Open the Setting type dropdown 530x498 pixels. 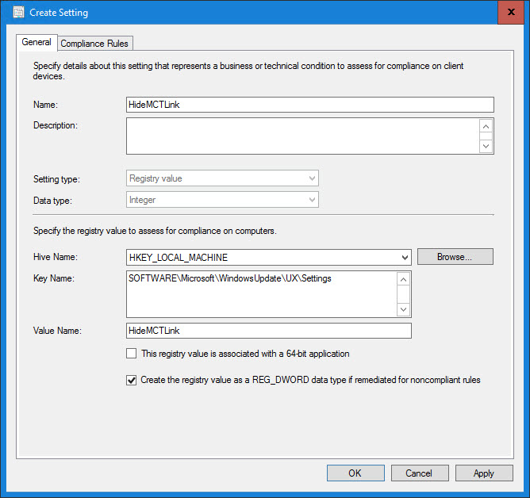pyautogui.click(x=222, y=178)
